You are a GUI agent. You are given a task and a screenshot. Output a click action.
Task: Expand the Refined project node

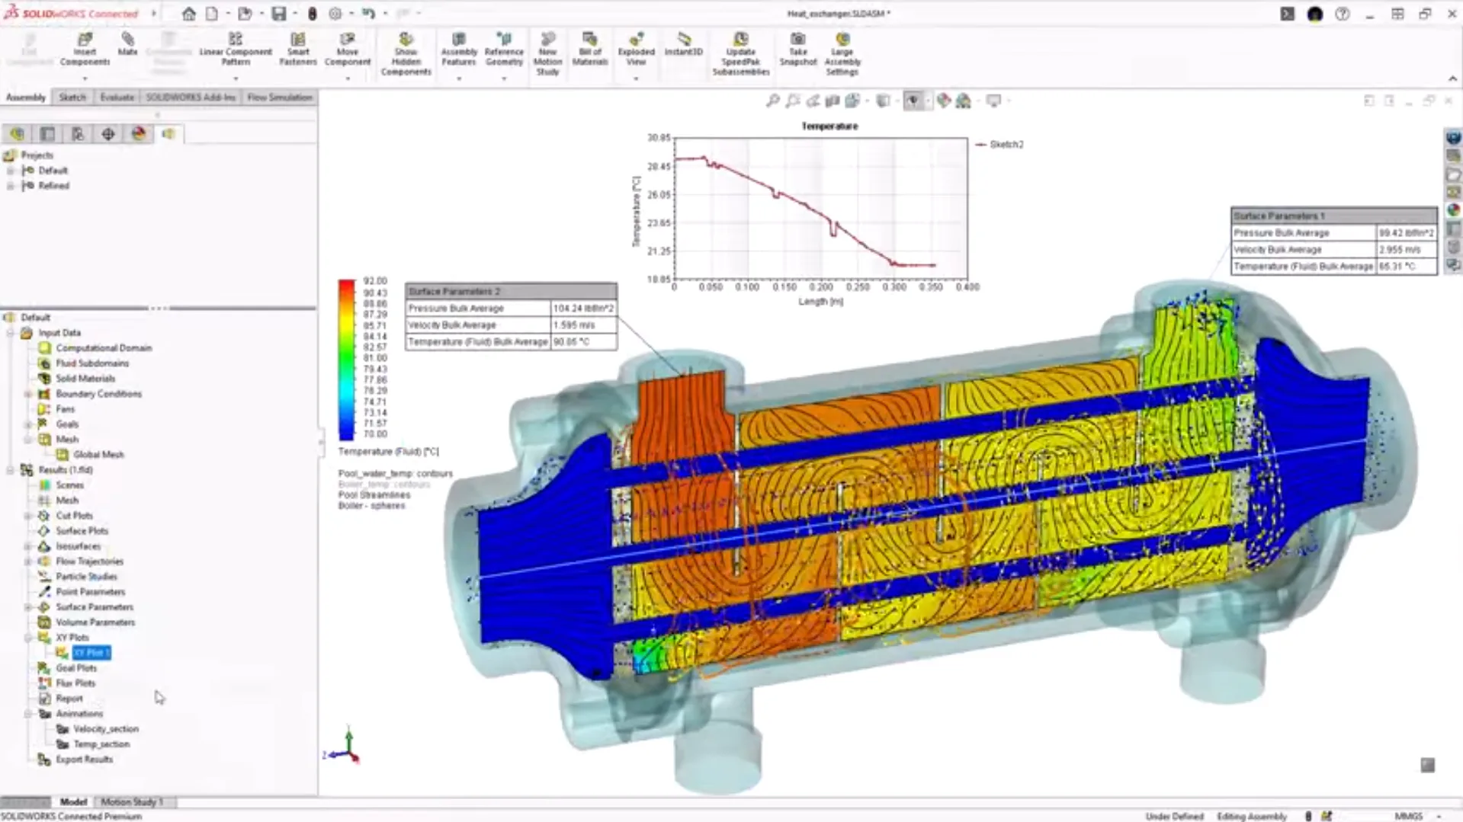11,186
